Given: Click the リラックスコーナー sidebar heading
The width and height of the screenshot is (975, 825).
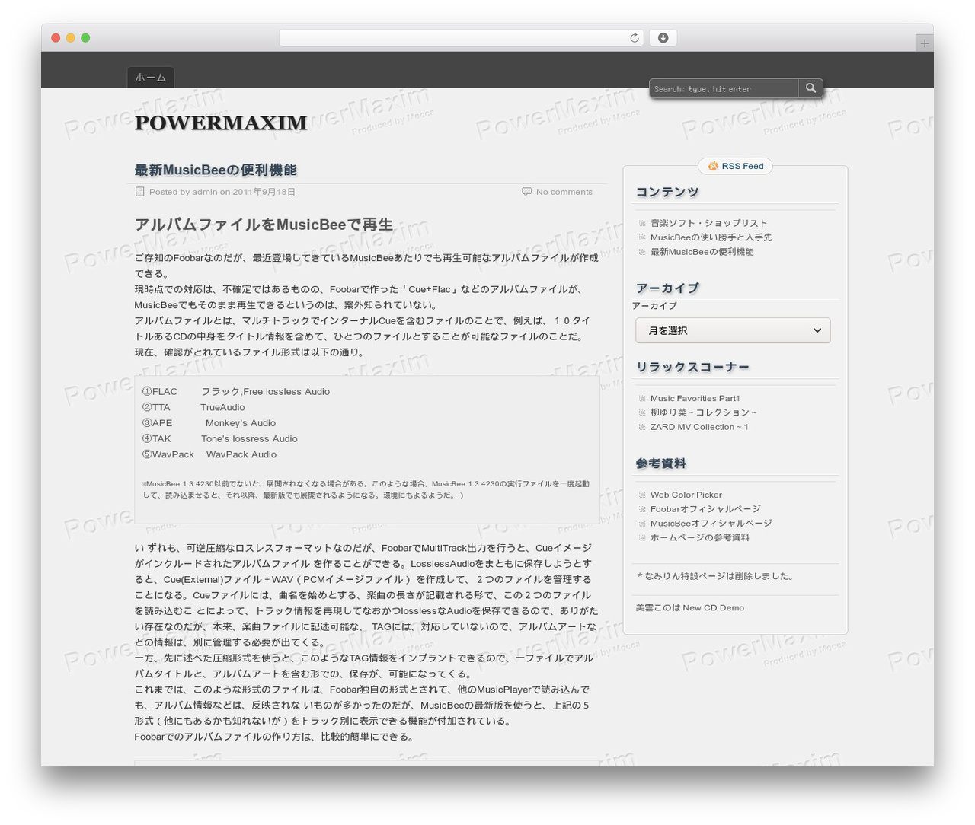Looking at the screenshot, I should point(692,368).
